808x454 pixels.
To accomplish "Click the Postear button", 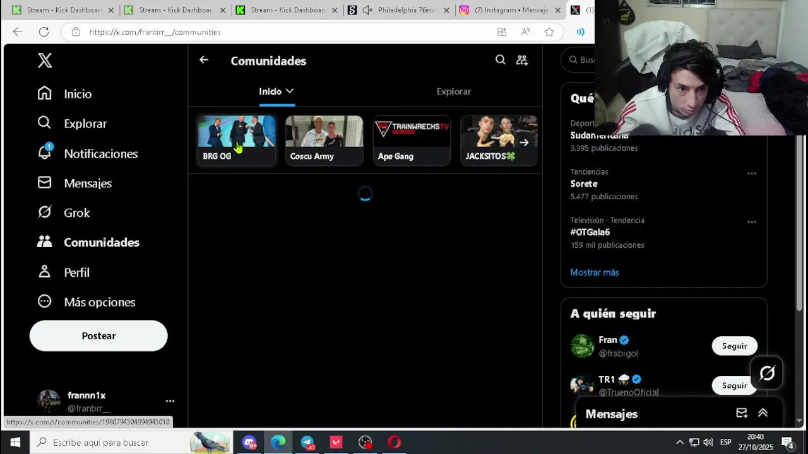I will (x=98, y=335).
